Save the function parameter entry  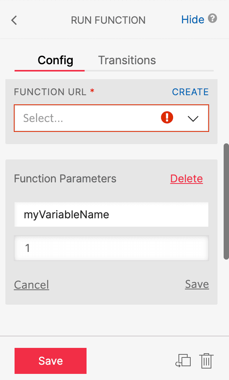pyautogui.click(x=196, y=284)
